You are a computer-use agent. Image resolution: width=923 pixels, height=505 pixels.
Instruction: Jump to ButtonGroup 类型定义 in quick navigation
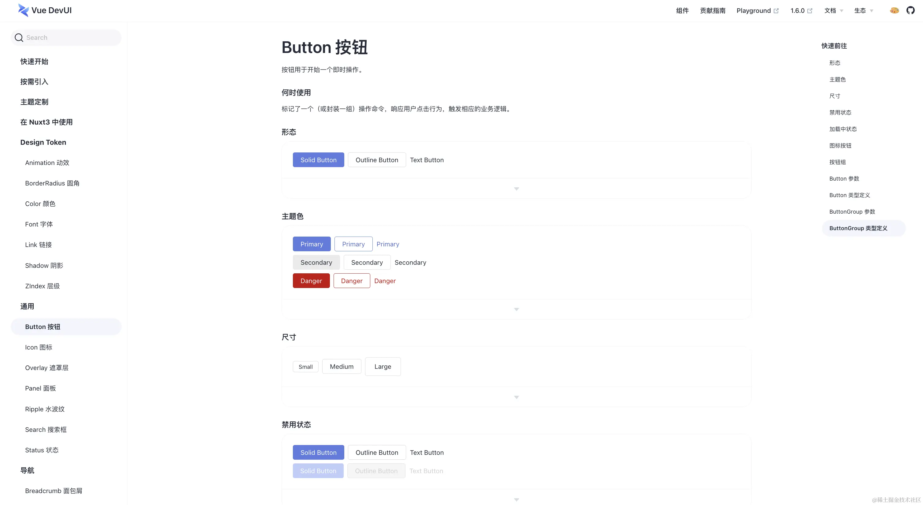864,228
